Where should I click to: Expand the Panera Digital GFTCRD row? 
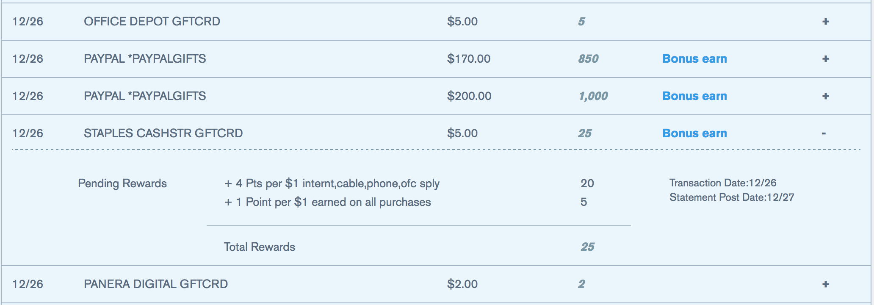coord(825,284)
